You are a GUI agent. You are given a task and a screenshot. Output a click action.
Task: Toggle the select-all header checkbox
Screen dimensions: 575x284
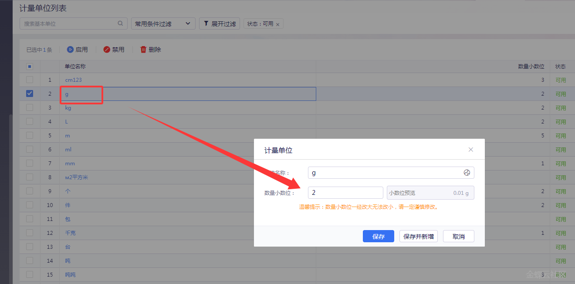point(30,67)
